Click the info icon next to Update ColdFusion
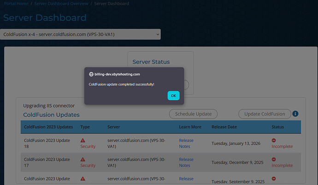This screenshot has width=318, height=185. (295, 114)
